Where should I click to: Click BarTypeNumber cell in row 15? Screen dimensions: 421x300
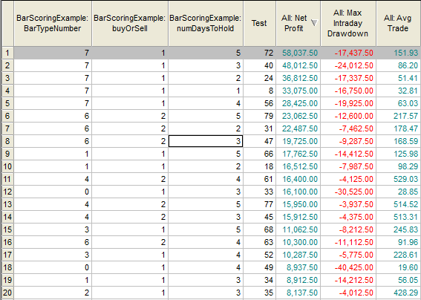pos(53,229)
